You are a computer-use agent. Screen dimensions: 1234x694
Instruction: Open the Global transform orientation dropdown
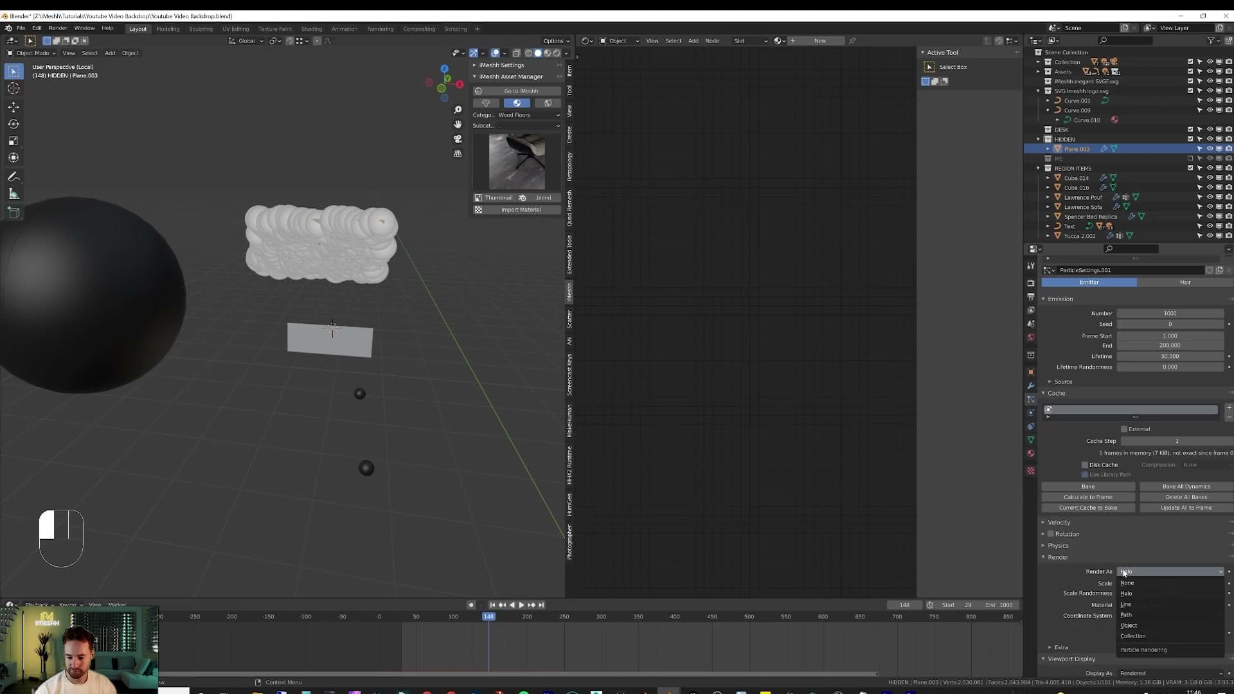[246, 41]
